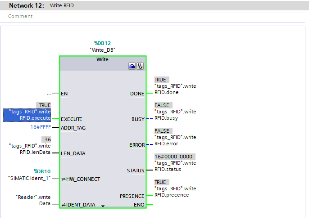Open the Write block diagnostics stethoscope icon
Viewport: 309px width, 220px height.
140,66
